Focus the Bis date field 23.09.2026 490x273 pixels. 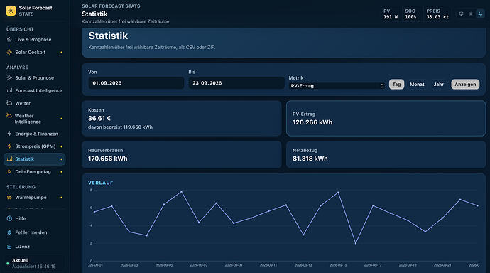pos(236,83)
